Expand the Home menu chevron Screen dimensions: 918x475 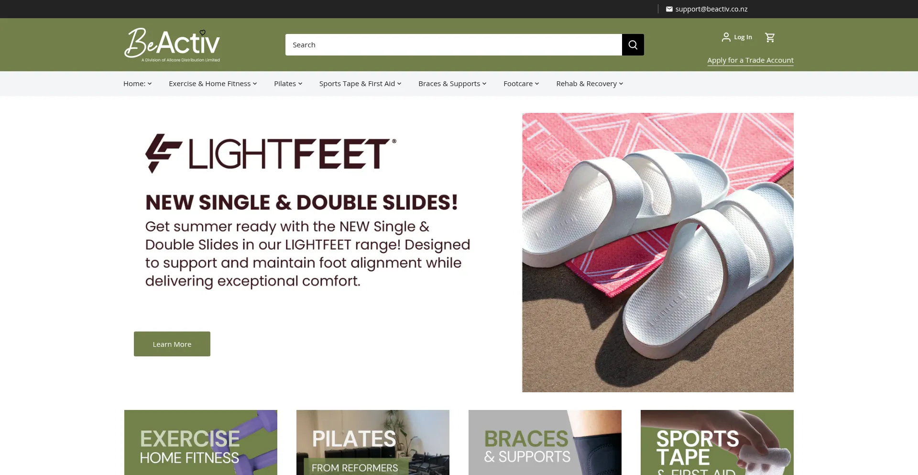click(x=150, y=84)
